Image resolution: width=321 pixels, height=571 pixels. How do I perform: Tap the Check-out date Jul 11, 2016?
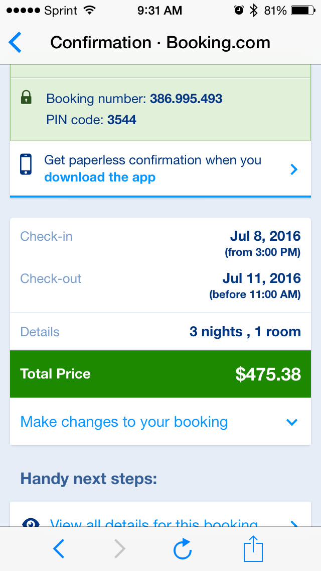(x=261, y=278)
